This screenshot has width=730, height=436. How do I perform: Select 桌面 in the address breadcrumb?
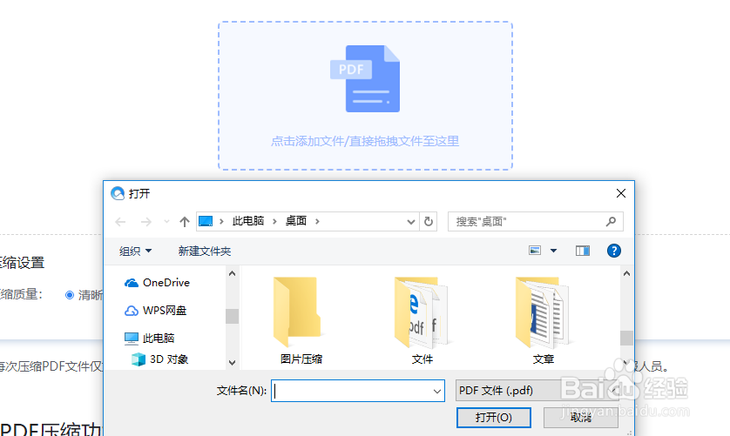(296, 221)
